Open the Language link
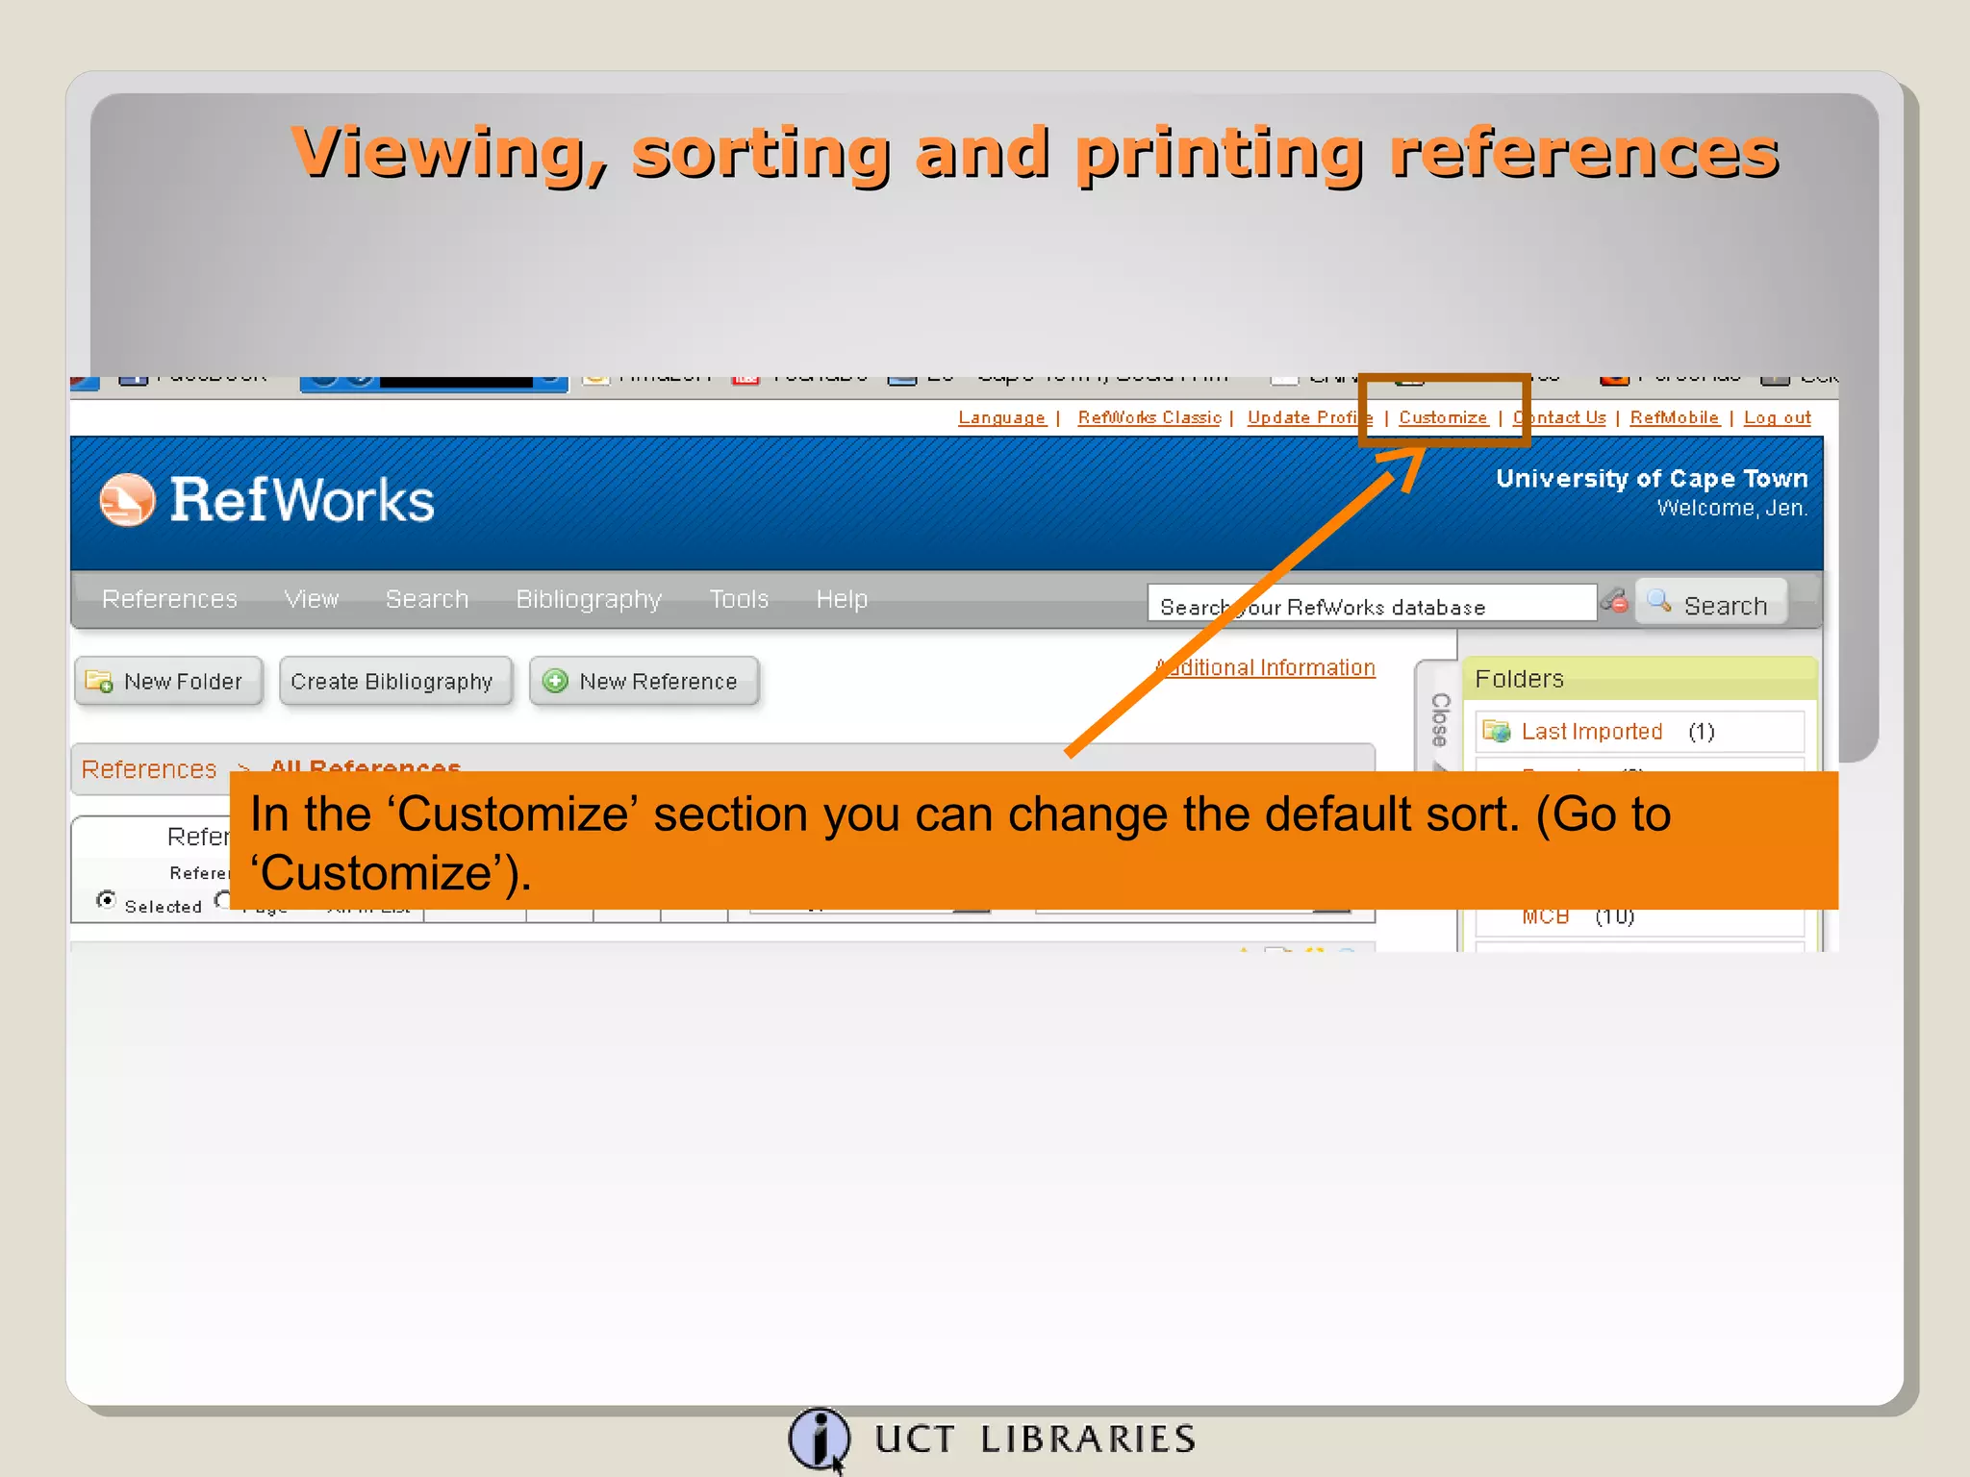The height and width of the screenshot is (1477, 1970). coord(1001,417)
